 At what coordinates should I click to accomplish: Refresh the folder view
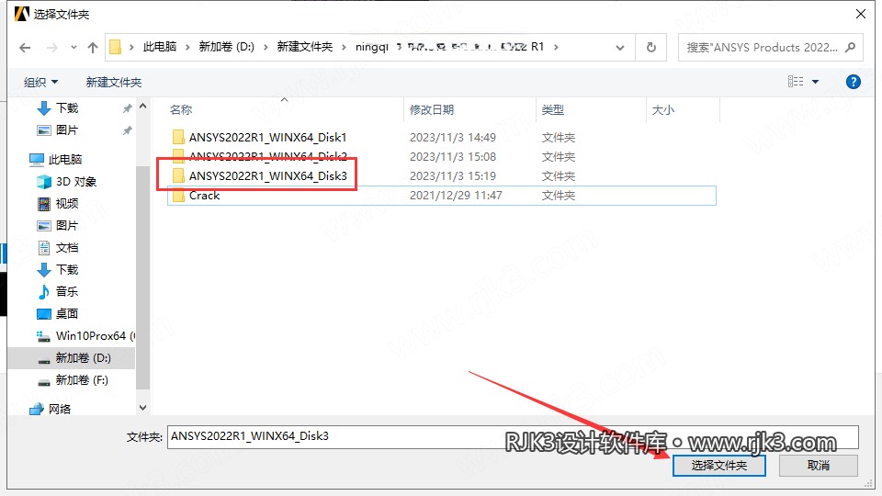[650, 47]
